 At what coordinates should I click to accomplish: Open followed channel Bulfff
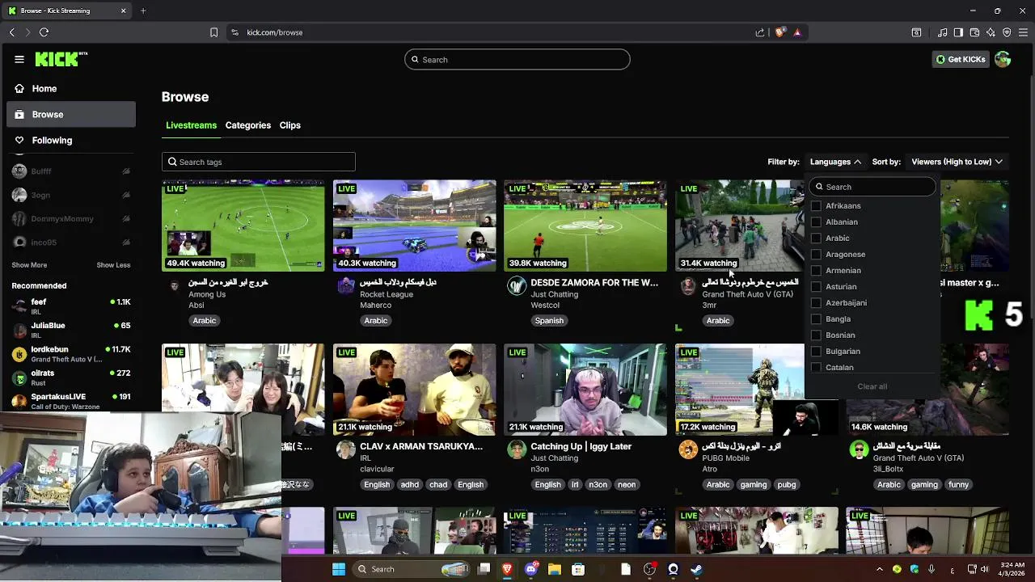(x=71, y=171)
